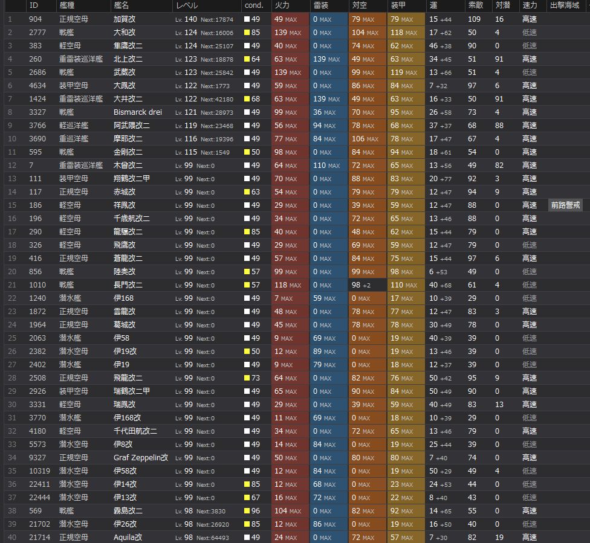Select the 赤城改 ship name
Image resolution: width=590 pixels, height=543 pixels.
pos(125,192)
